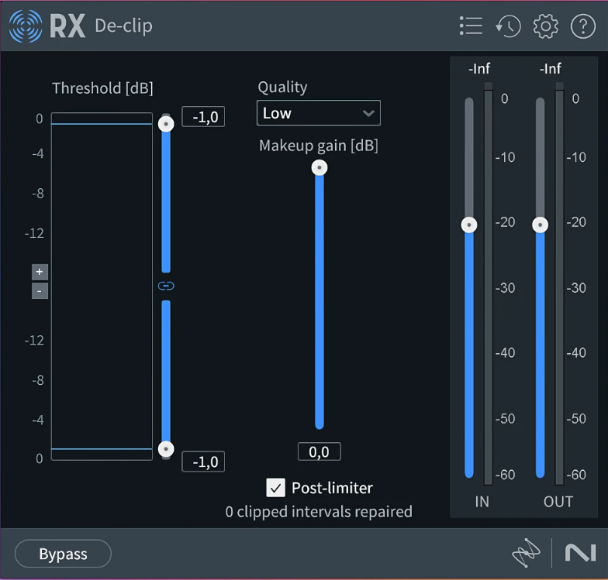This screenshot has width=608, height=580.
Task: Zoom in threshold histogram with plus button
Action: pyautogui.click(x=40, y=272)
